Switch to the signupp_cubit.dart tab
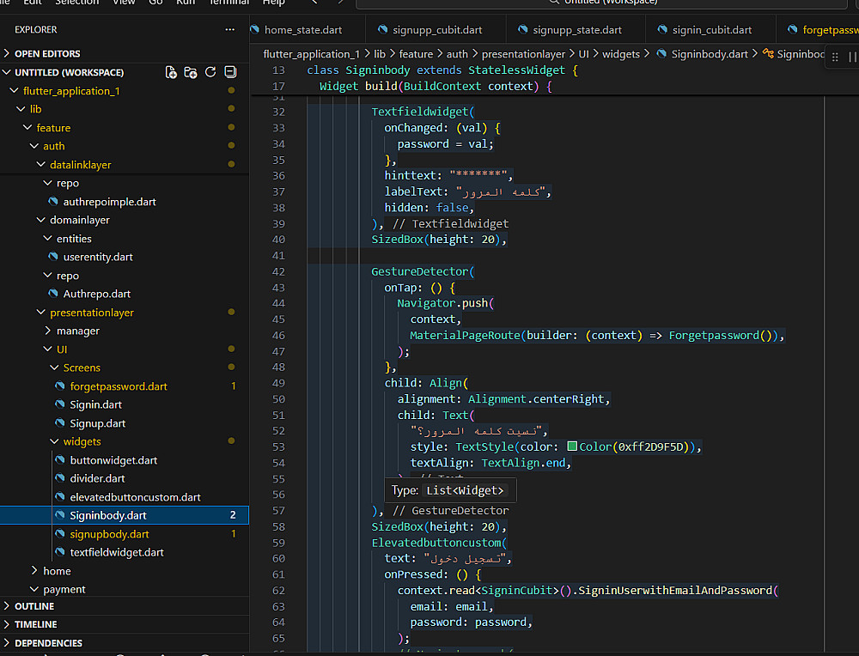 (436, 29)
